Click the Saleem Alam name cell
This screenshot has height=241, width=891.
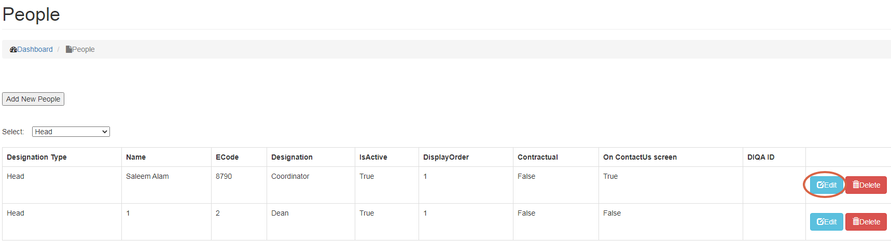coord(147,177)
